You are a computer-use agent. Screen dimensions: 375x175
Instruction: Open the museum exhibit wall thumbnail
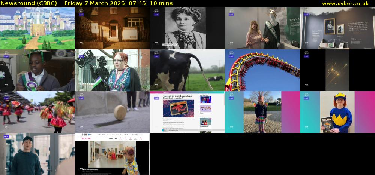[x=337, y=28]
